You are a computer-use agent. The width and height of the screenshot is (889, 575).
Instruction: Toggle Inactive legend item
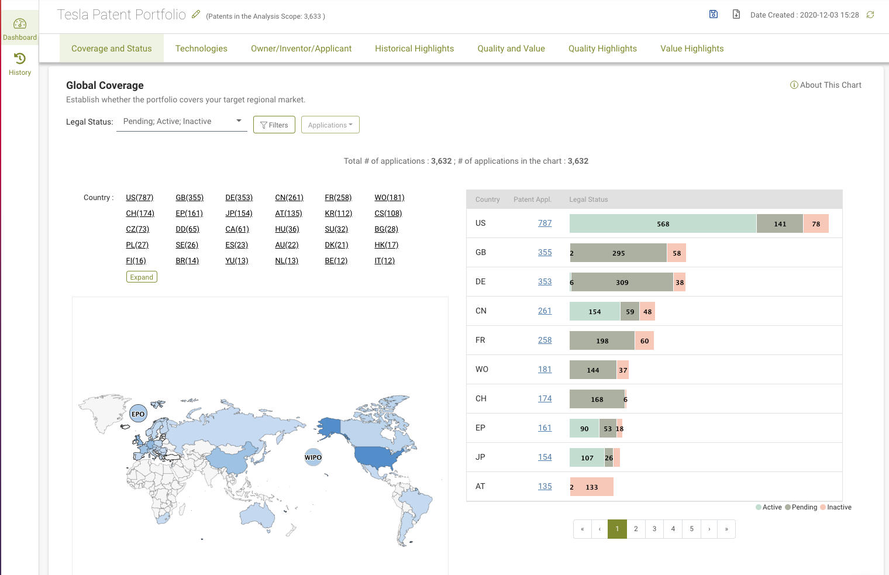[836, 507]
